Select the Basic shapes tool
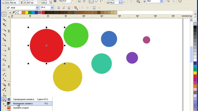The height and width of the screenshot is (111, 198). click(x=4, y=60)
